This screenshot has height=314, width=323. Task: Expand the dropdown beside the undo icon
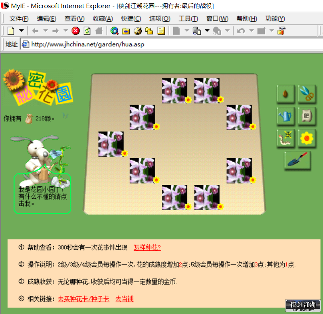251,31
